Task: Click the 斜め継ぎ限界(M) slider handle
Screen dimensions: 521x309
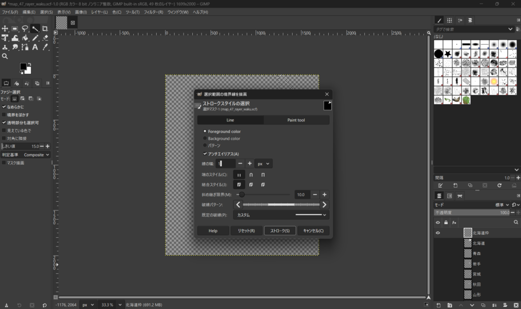Action: tap(242, 195)
